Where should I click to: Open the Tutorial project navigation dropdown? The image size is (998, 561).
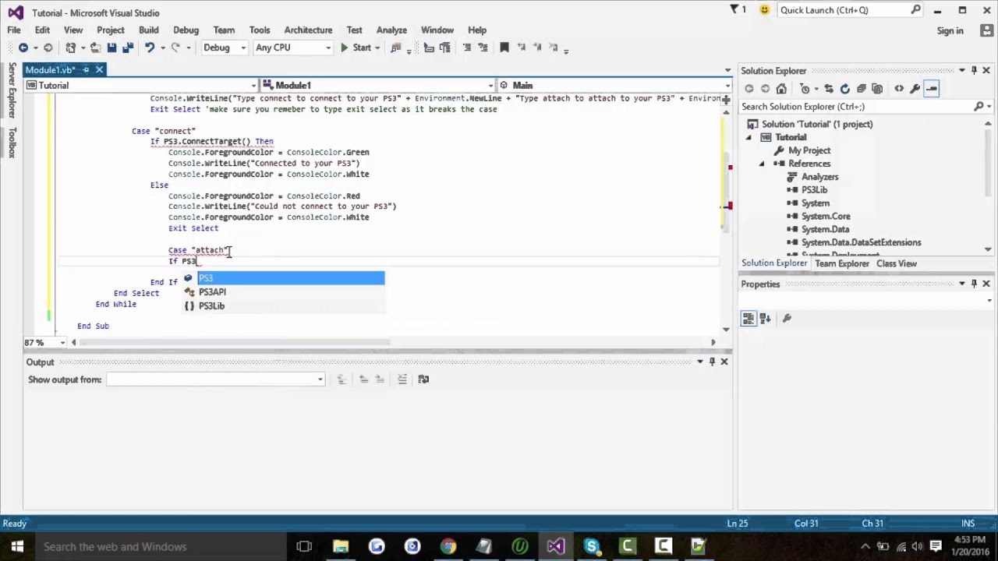click(x=141, y=85)
